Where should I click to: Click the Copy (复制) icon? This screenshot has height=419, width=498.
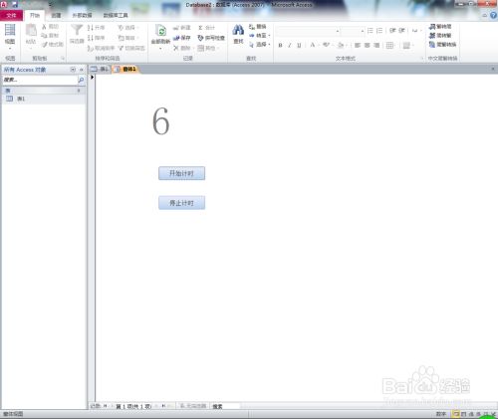(44, 36)
